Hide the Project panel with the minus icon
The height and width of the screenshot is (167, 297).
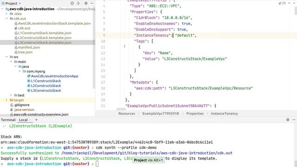coord(92,3)
